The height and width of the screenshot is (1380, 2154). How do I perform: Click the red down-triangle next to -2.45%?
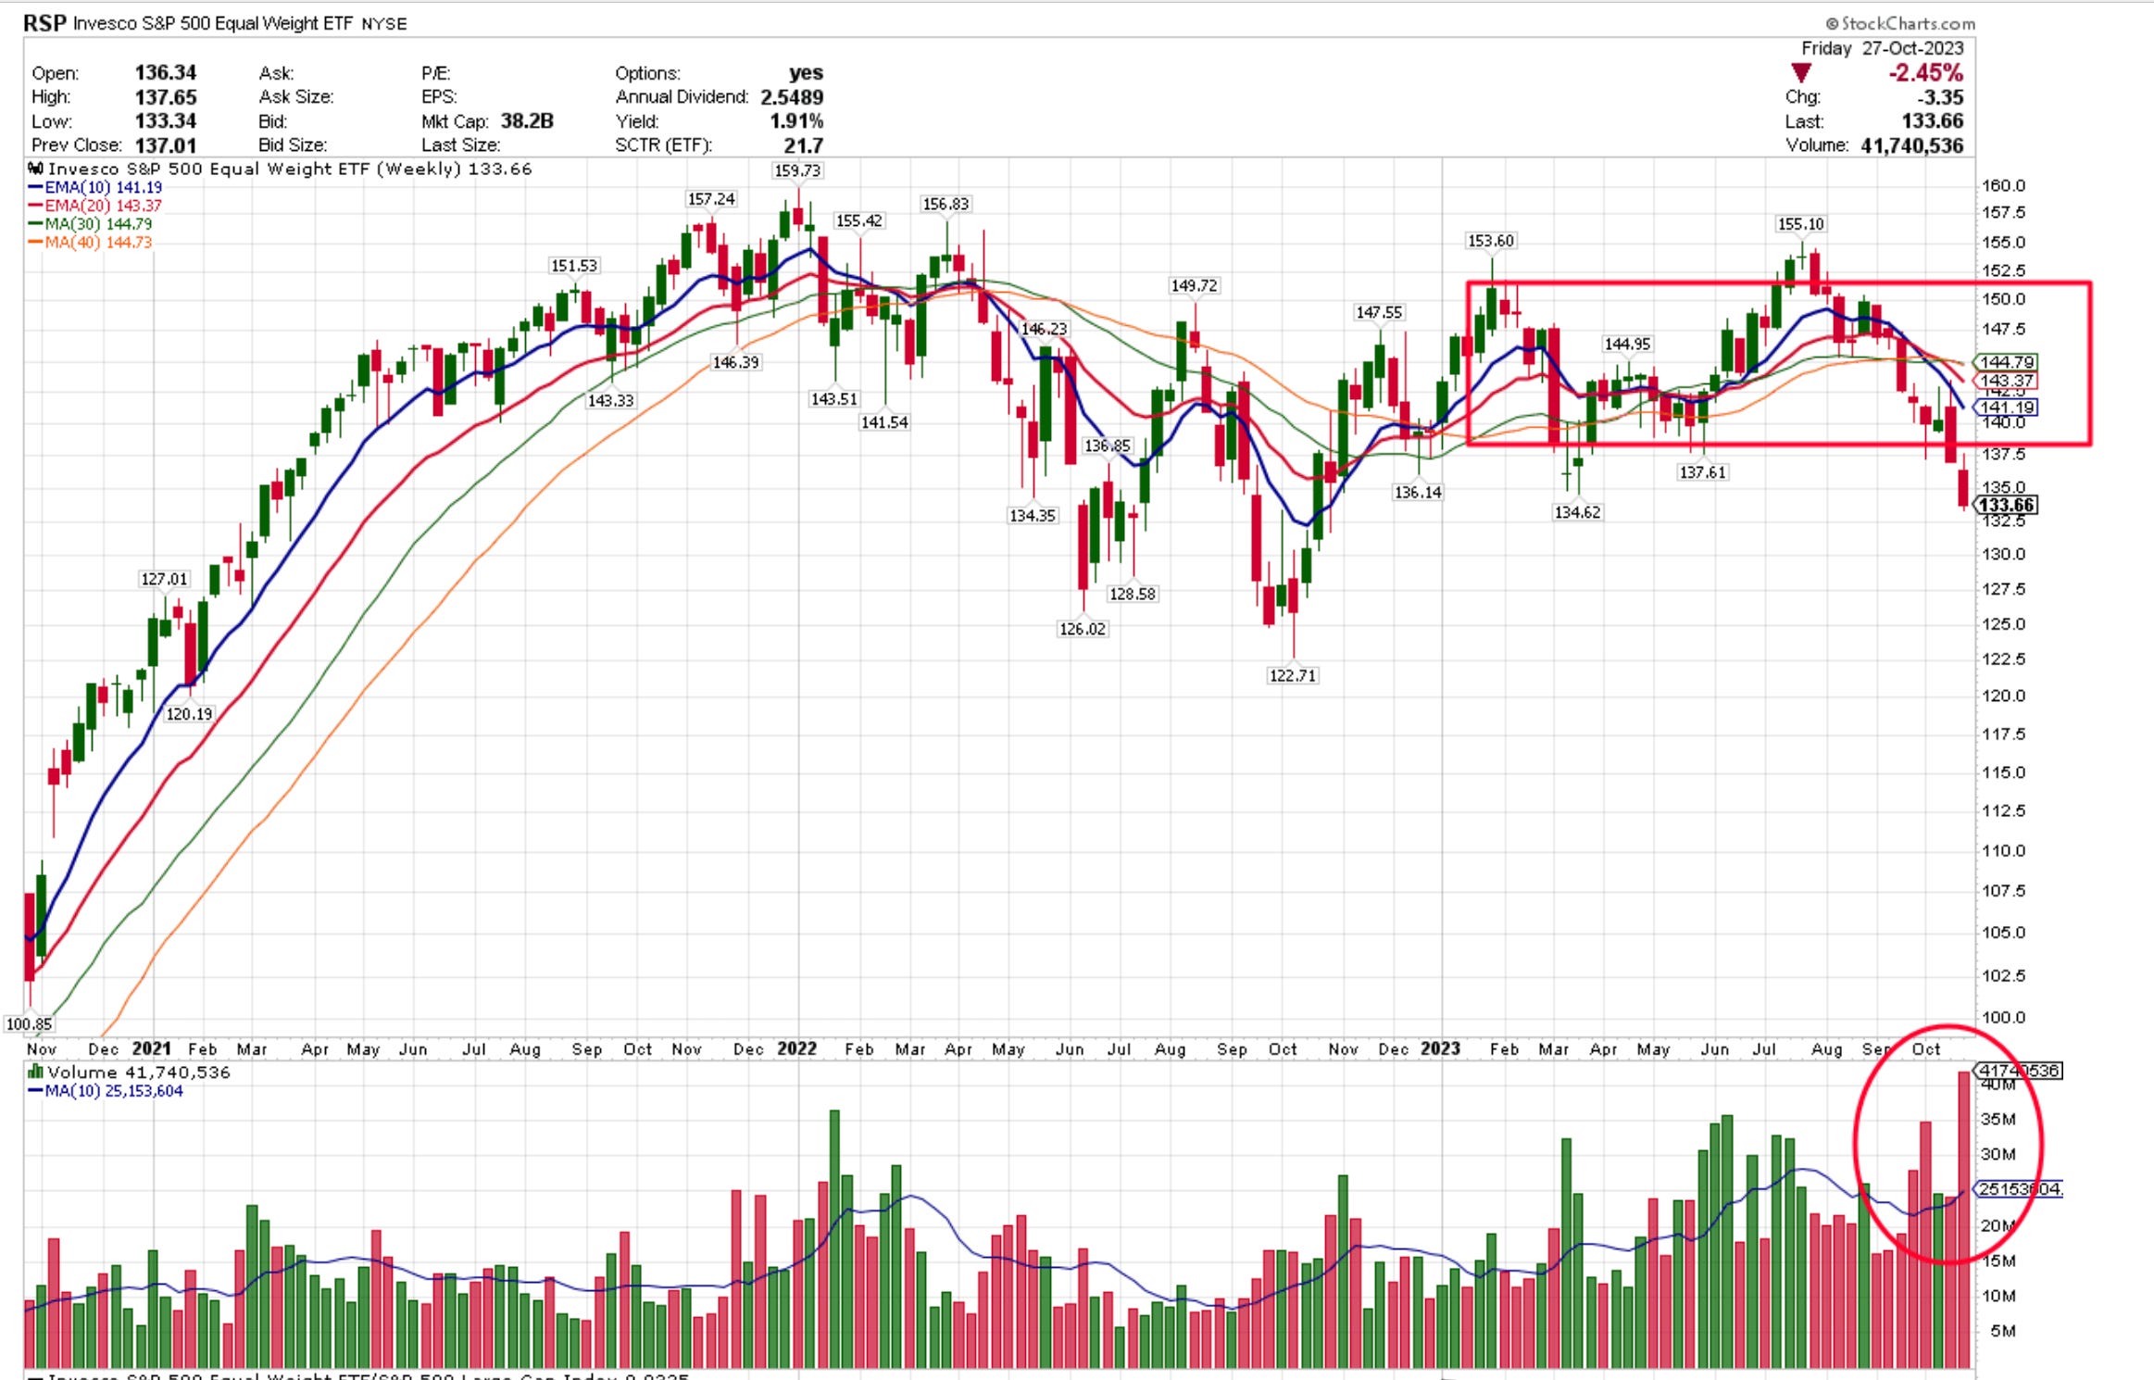1800,73
